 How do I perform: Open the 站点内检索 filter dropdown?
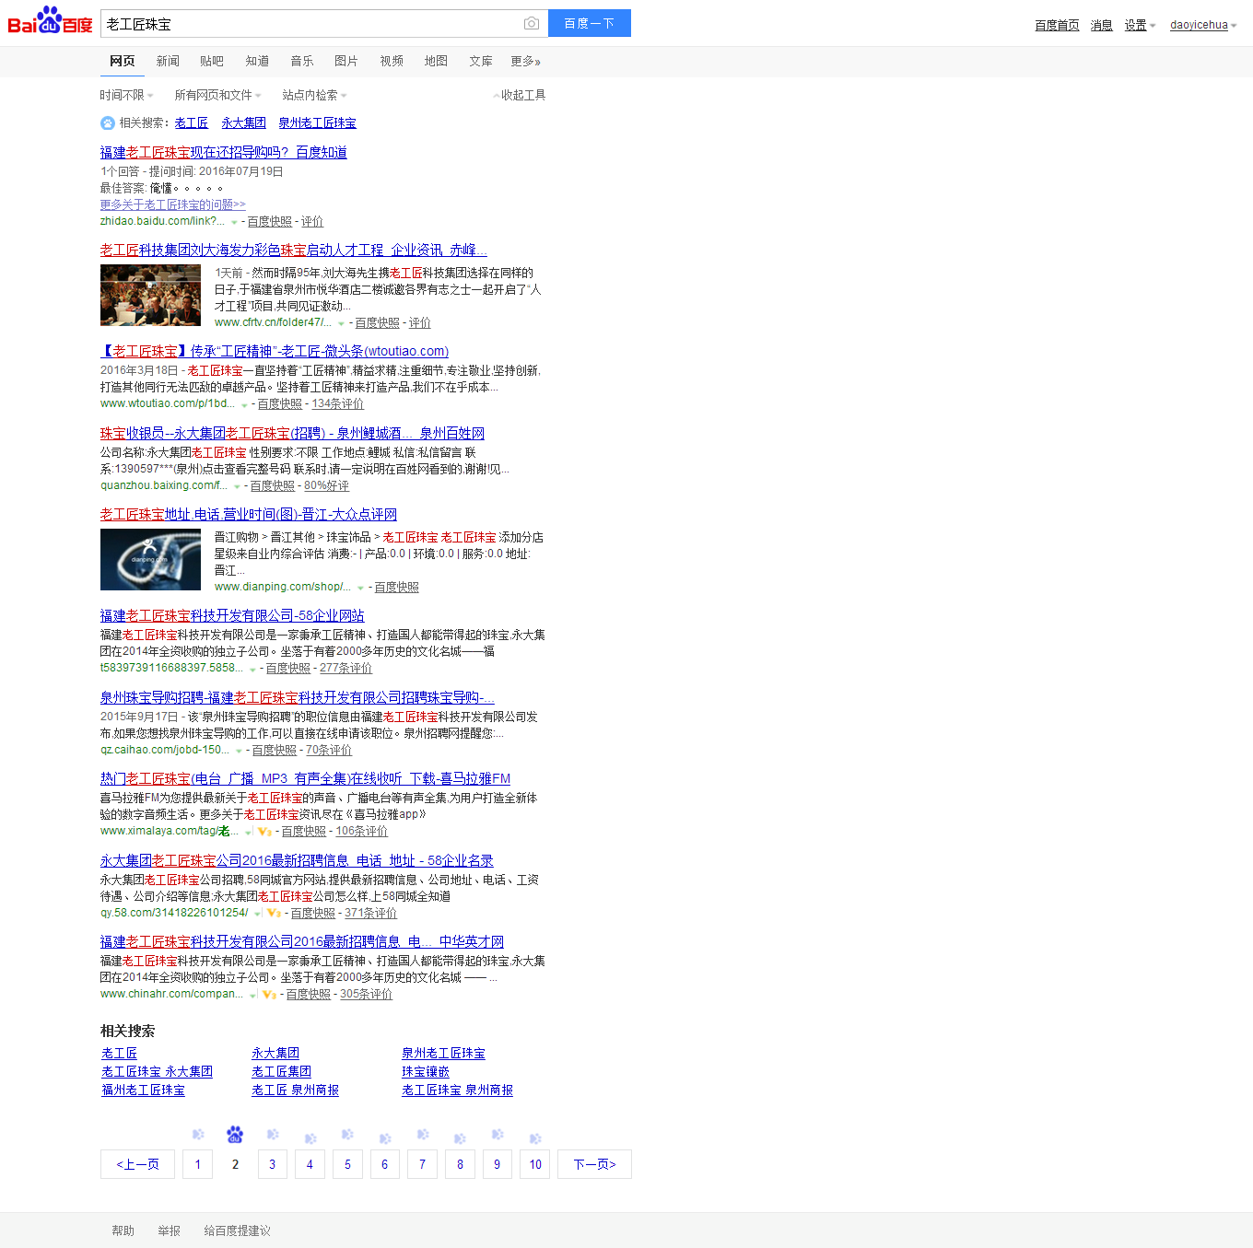pyautogui.click(x=314, y=96)
